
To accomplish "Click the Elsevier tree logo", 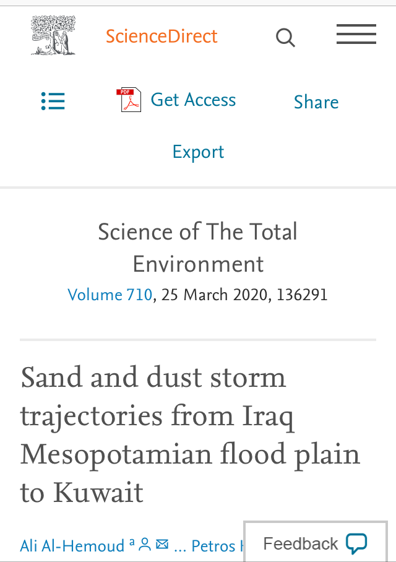I will [x=53, y=36].
